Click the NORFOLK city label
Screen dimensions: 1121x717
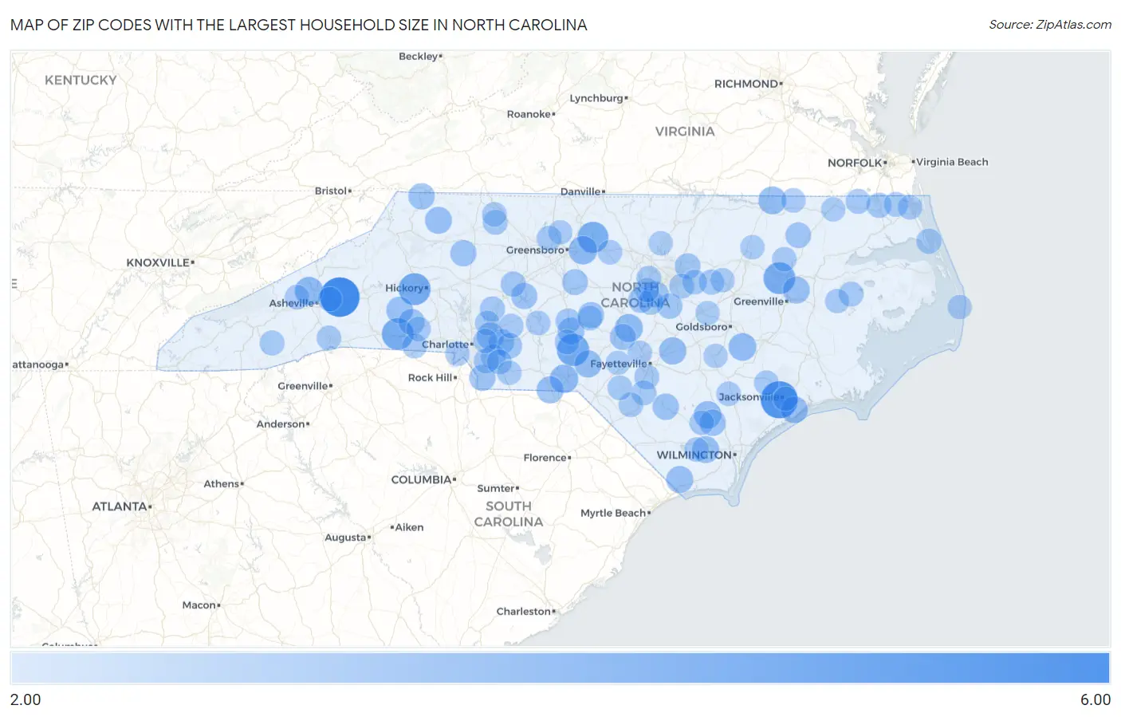[855, 163]
